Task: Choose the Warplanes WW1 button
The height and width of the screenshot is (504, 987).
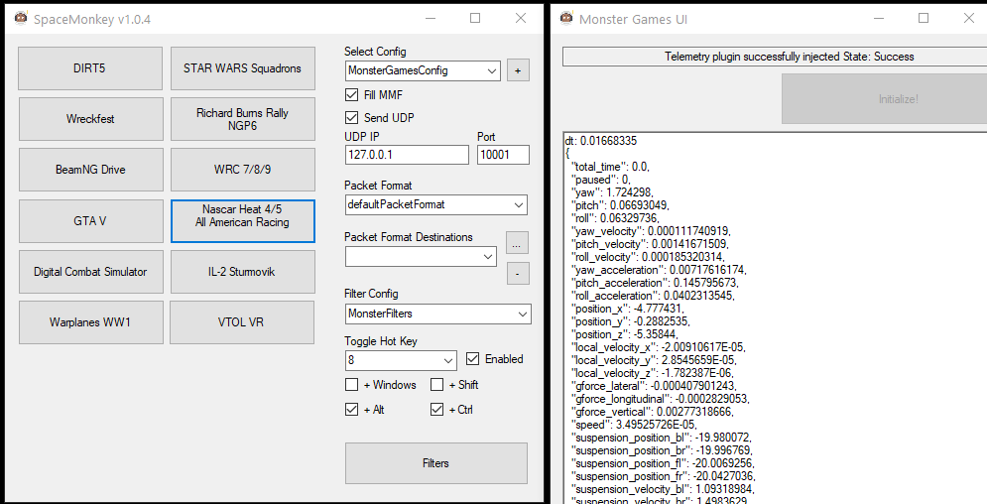Action: click(90, 322)
